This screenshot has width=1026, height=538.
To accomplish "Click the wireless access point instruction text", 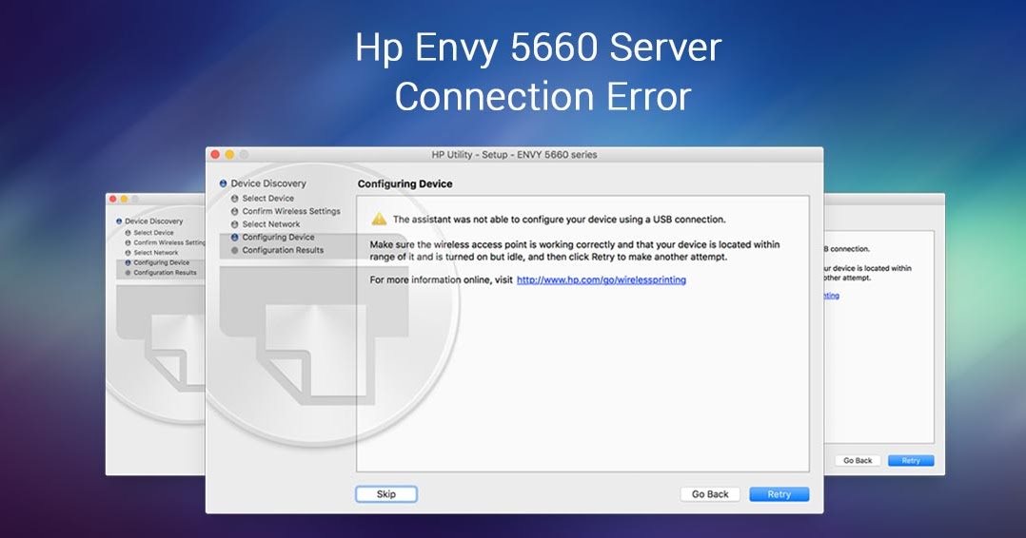I will 575,250.
